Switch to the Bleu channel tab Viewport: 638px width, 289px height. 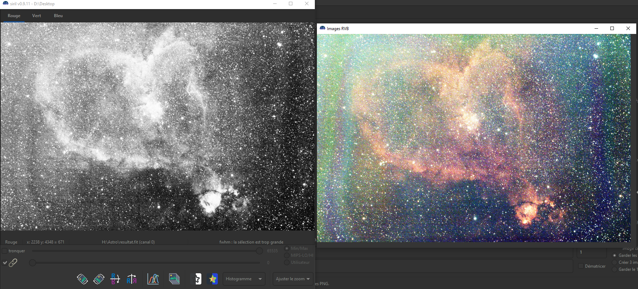(x=58, y=16)
